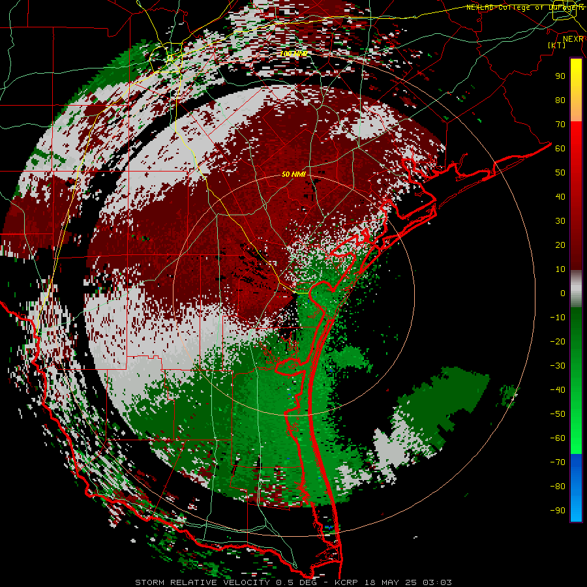Click the NEXLAB-College of DuPage credit text

coord(524,7)
